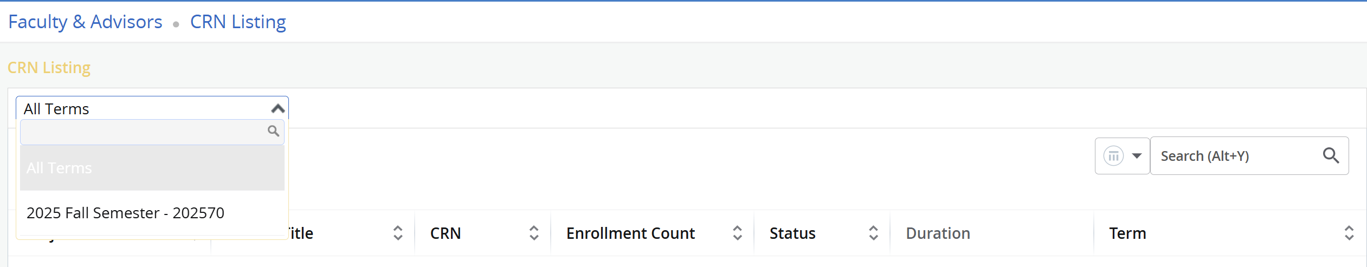The image size is (1367, 267).
Task: Choose 2025 Fall Semester - 202570 option
Action: click(x=125, y=213)
